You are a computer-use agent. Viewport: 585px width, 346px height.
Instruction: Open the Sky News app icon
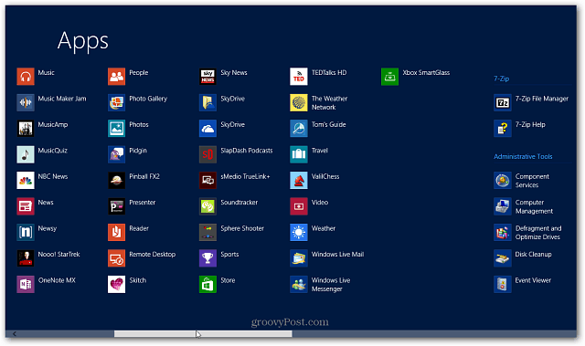(x=207, y=77)
